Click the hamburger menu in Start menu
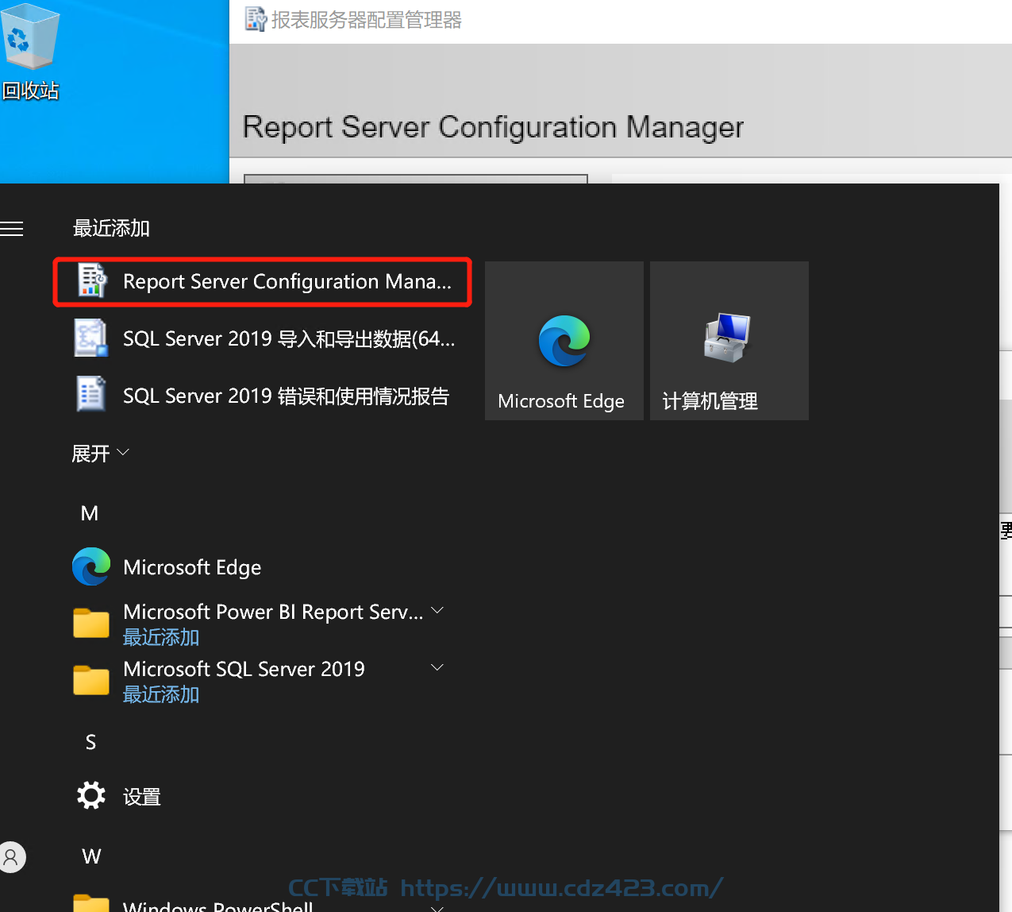This screenshot has height=912, width=1012. pos(12,229)
